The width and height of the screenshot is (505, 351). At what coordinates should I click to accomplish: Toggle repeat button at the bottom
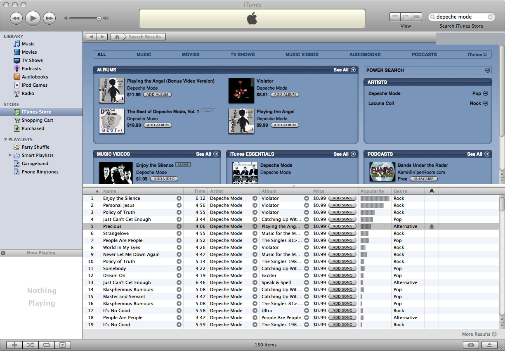click(x=46, y=345)
